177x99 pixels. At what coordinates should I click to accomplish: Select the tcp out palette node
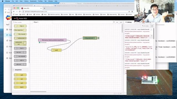[20, 52]
